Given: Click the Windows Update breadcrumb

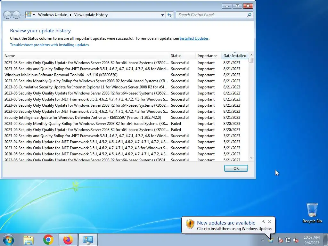Looking at the screenshot, I should tap(53, 15).
